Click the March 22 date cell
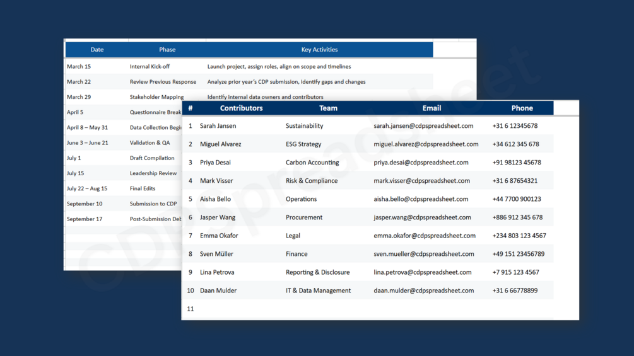Screen dimensions: 634x356 79,82
